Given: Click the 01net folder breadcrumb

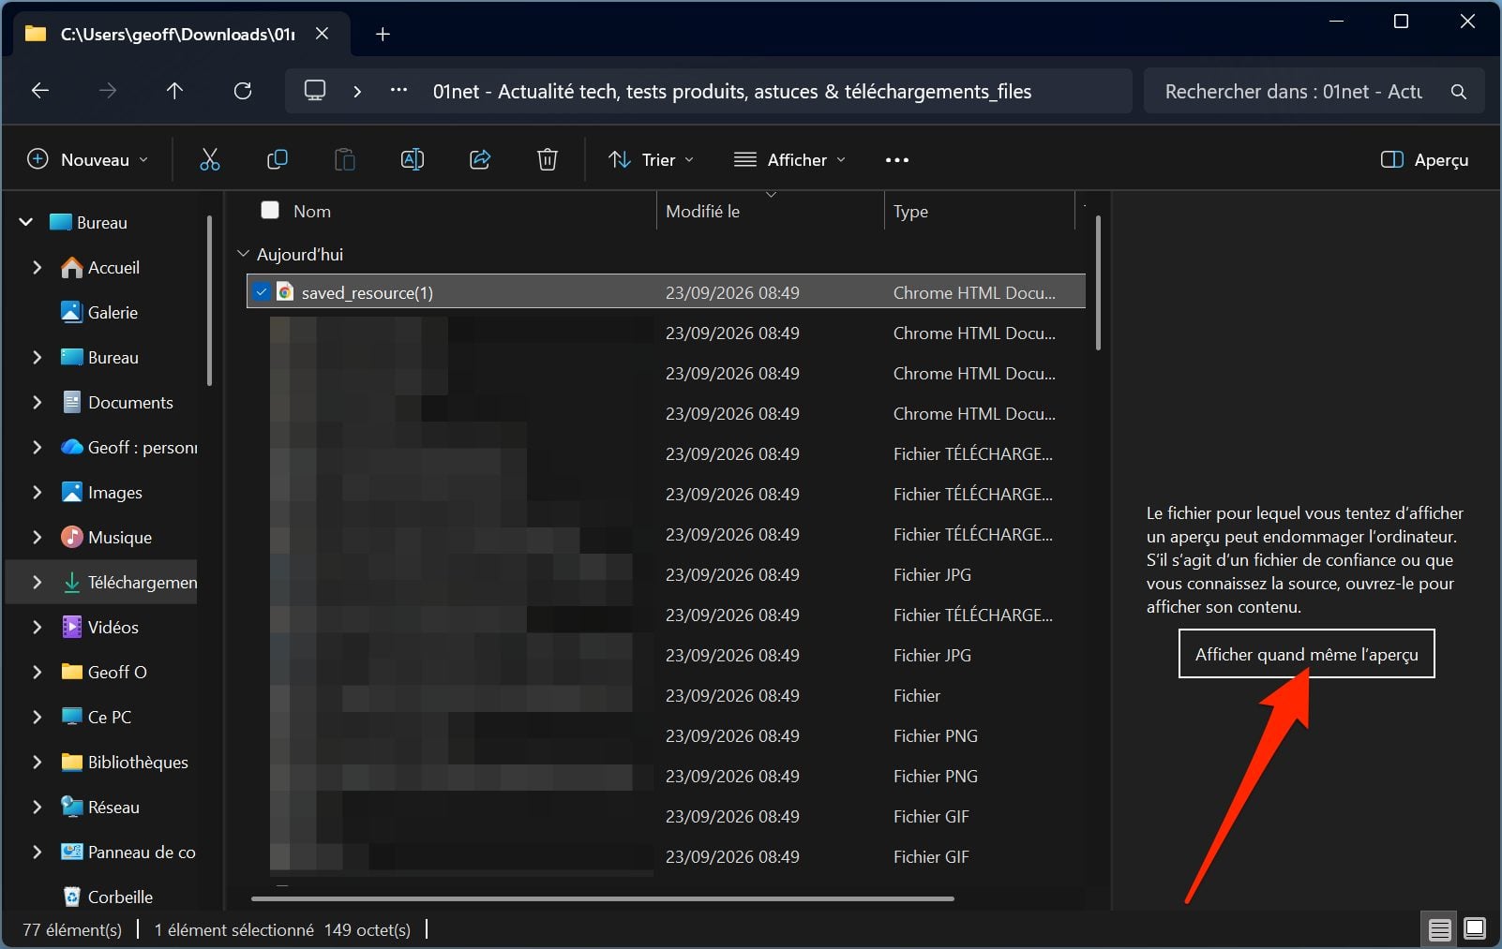Looking at the screenshot, I should pyautogui.click(x=731, y=92).
